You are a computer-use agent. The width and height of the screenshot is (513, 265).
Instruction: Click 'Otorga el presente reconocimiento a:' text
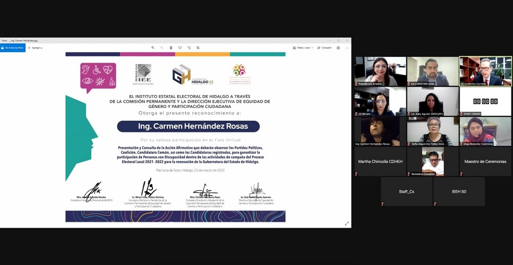click(190, 113)
